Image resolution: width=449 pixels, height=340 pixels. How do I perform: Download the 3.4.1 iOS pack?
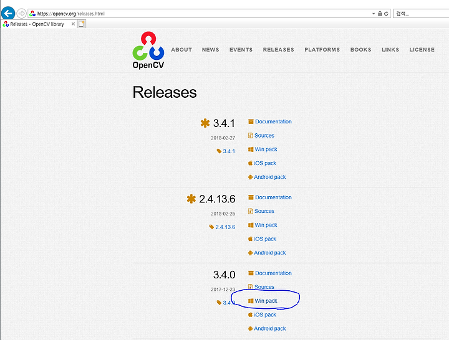[x=265, y=163]
